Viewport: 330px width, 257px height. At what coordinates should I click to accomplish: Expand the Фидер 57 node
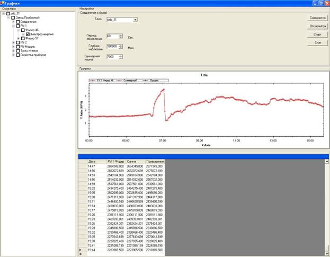pos(19,38)
